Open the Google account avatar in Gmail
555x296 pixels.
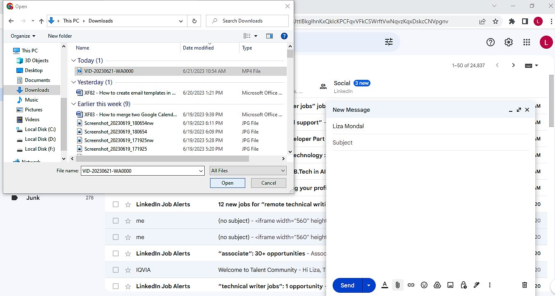(546, 42)
